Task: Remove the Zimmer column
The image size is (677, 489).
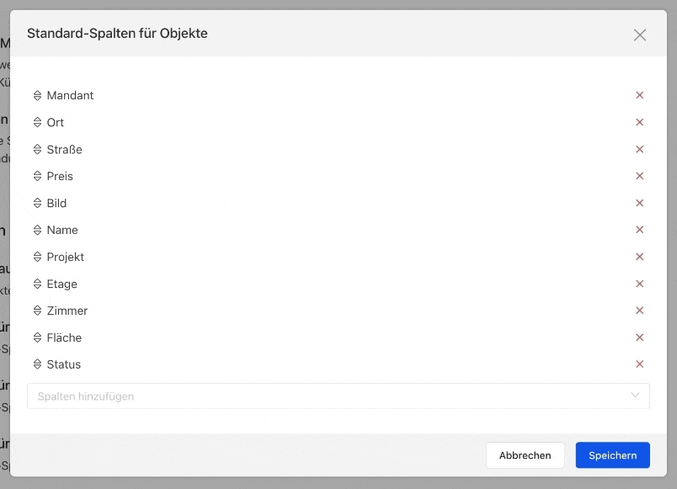Action: (639, 311)
